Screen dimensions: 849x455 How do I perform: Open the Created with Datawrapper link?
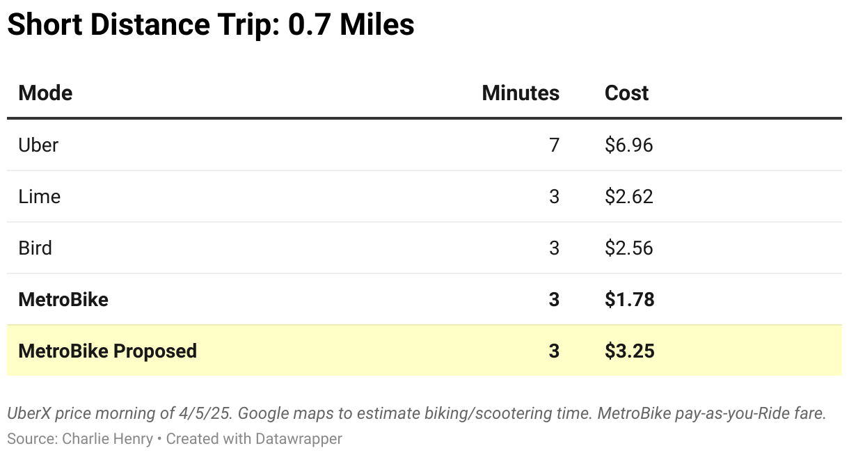[254, 439]
